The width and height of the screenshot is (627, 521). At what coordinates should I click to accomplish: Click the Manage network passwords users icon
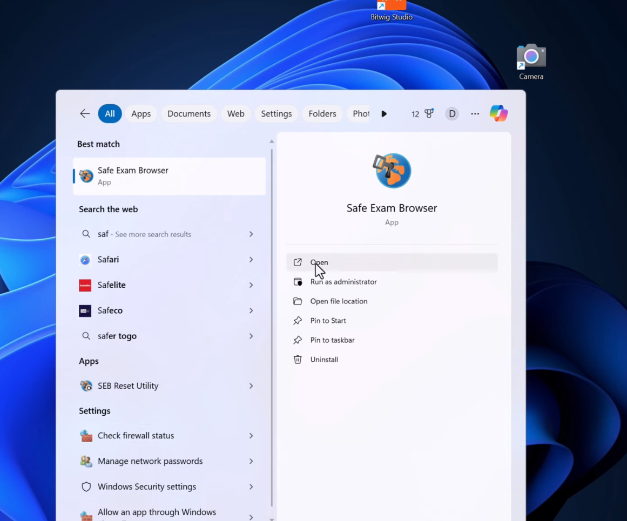86,461
